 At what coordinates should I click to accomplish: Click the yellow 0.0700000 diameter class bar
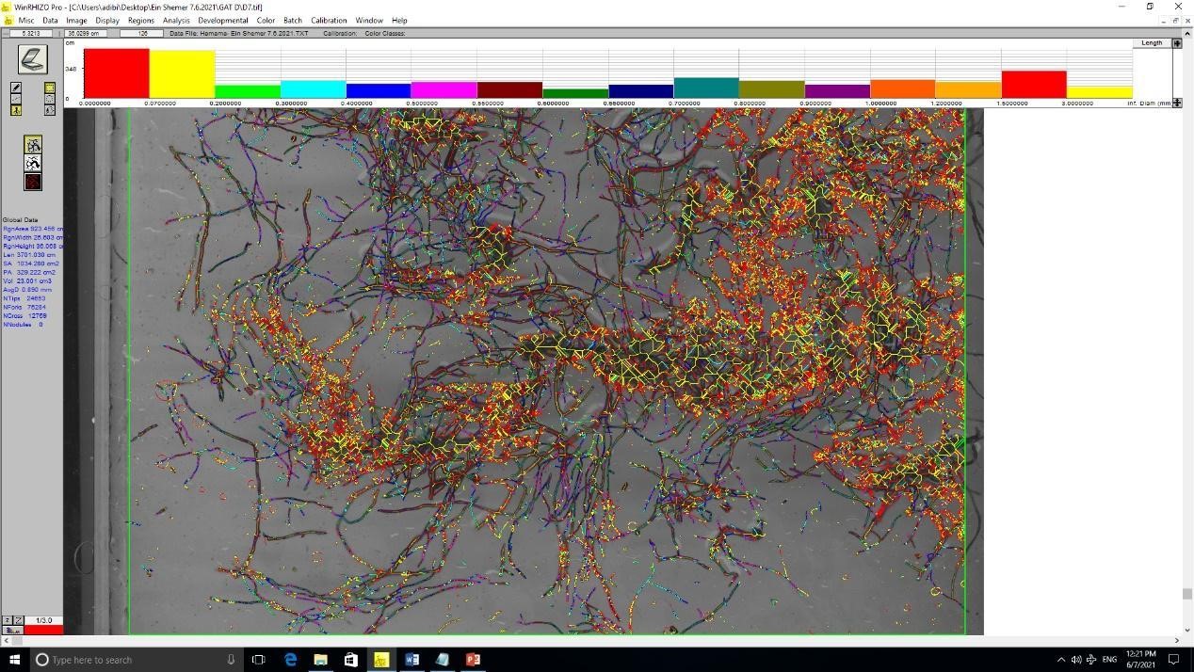click(183, 74)
